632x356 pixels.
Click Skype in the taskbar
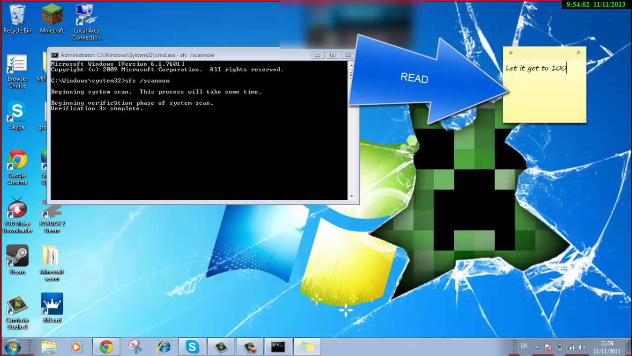(x=192, y=347)
